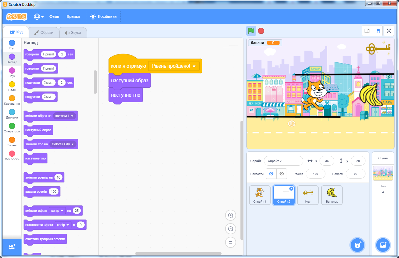
Task: Switch to the Звуки tab
Action: (x=73, y=33)
